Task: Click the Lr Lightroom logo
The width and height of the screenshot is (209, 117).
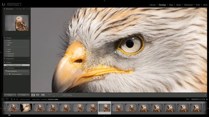Action: (4, 4)
